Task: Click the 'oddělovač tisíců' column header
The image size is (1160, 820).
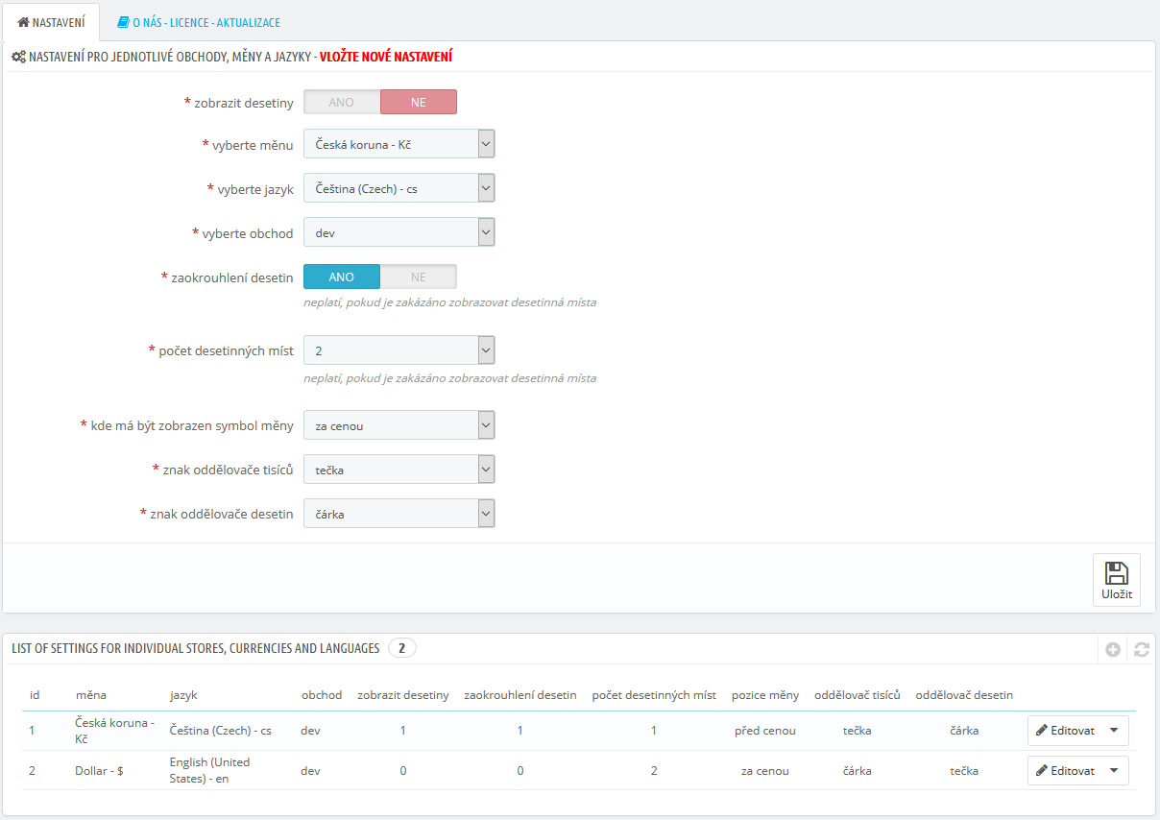Action: coord(858,695)
